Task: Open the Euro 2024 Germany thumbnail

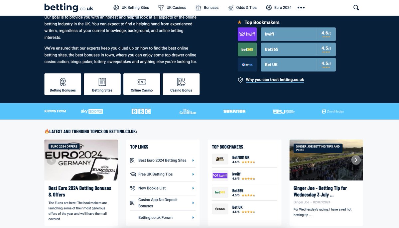Action: [81, 160]
